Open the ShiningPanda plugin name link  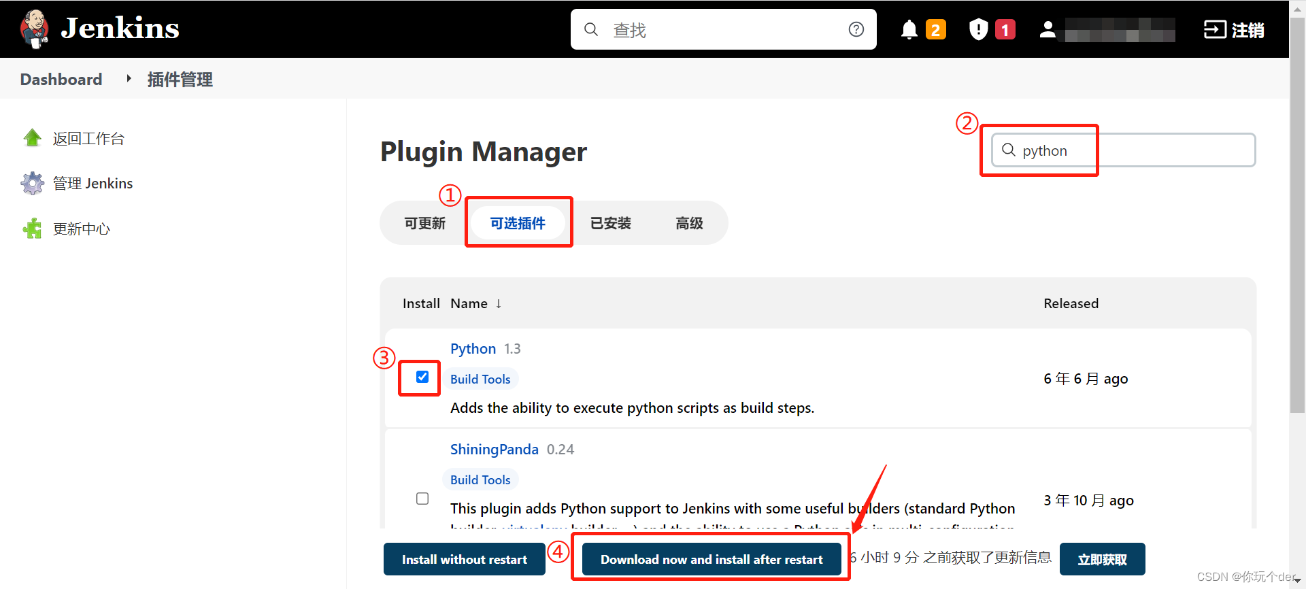(495, 450)
